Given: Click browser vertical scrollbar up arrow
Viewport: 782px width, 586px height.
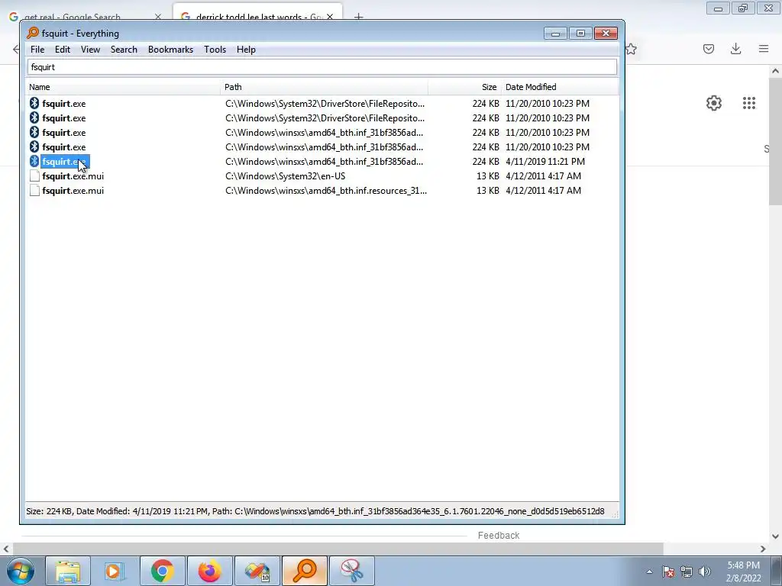Looking at the screenshot, I should [775, 71].
